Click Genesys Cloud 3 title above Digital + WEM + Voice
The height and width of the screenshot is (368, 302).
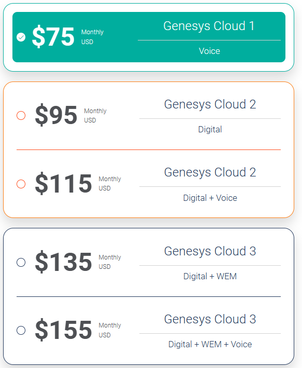[210, 319]
